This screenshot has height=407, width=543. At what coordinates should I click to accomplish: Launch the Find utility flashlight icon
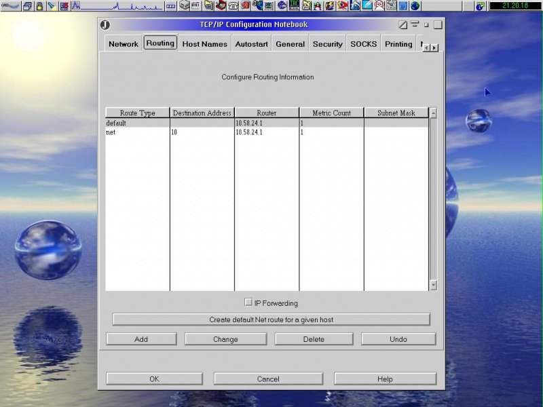(x=52, y=6)
